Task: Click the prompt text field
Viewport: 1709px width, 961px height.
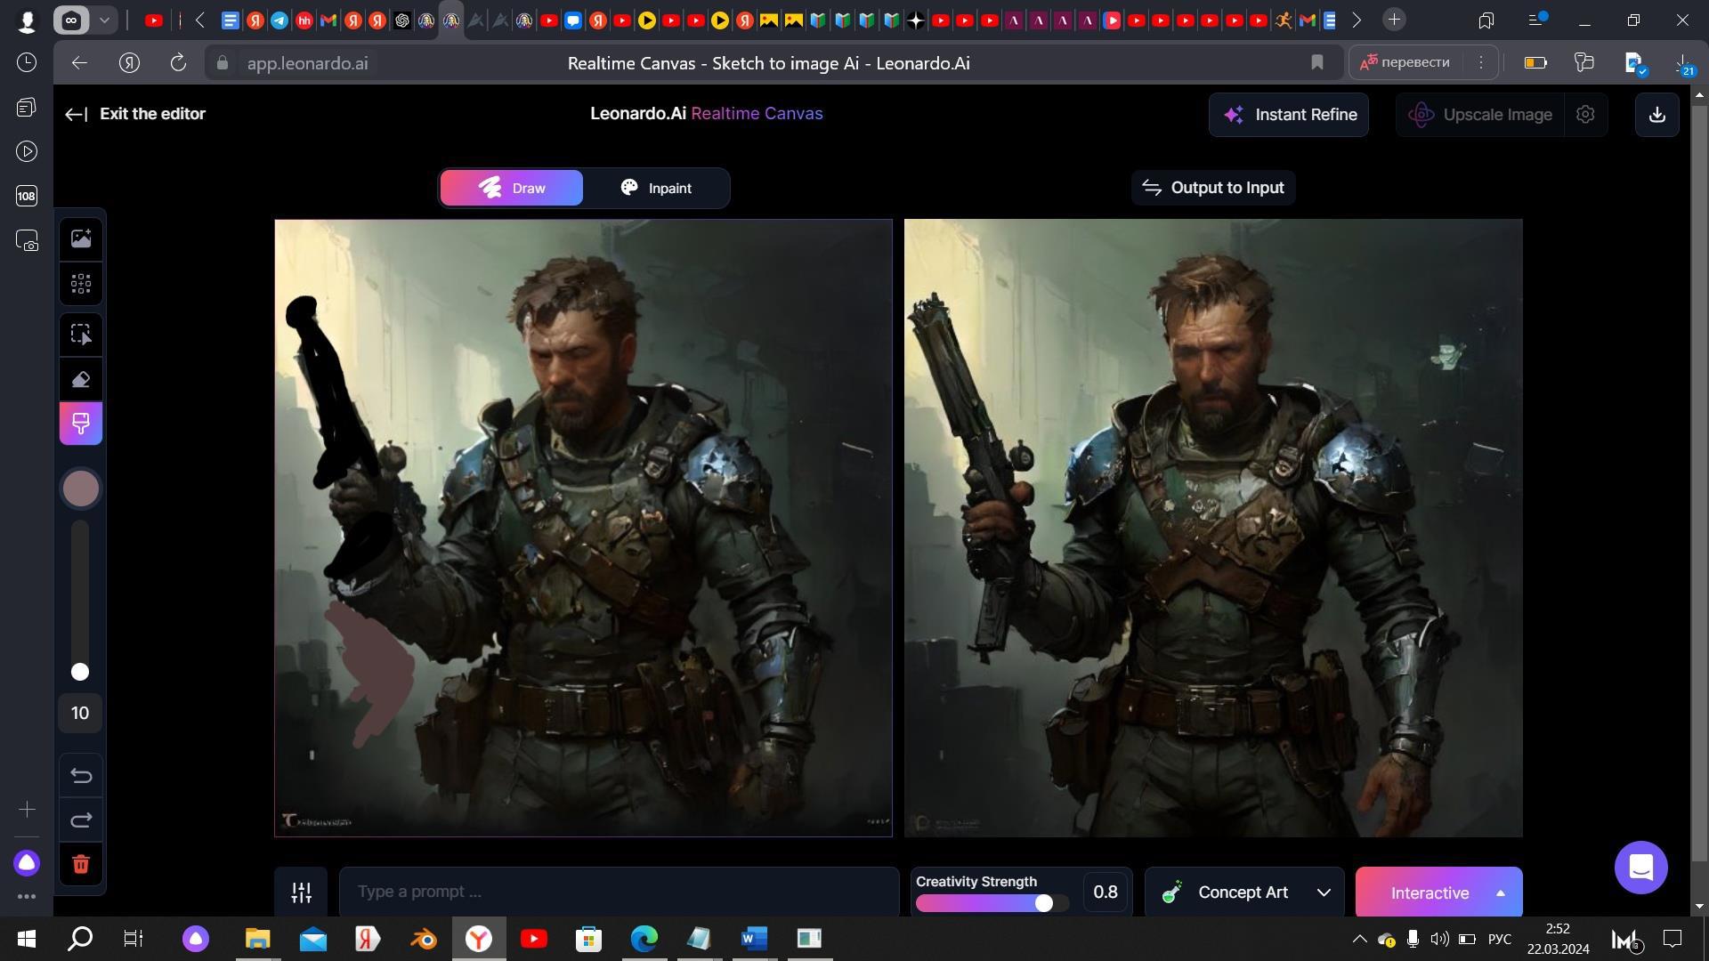Action: (619, 892)
